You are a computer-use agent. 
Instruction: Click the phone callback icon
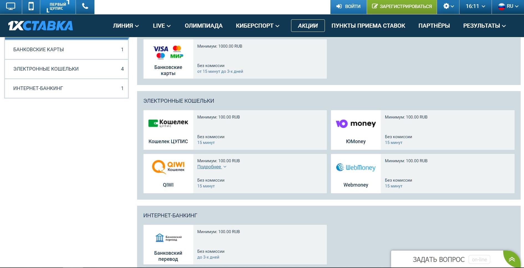pos(85,6)
